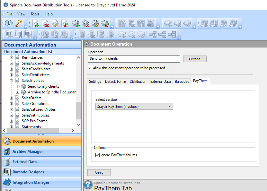Click the tree horizontal scrollbar right arrow
Viewport: 267px width, 191px height.
73,130
